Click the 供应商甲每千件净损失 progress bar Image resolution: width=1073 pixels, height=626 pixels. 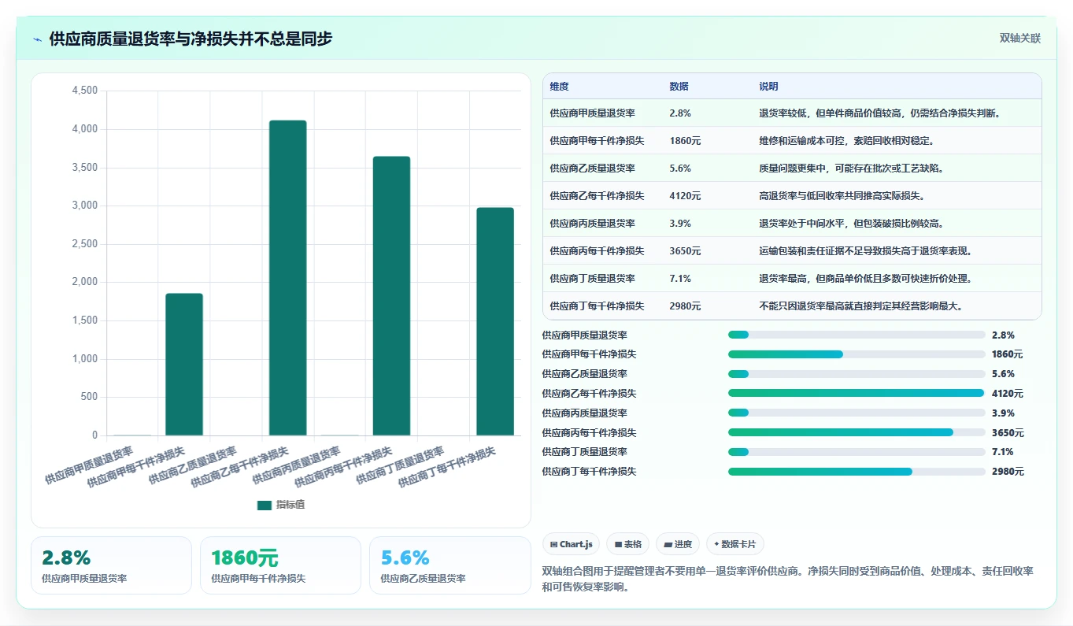857,354
